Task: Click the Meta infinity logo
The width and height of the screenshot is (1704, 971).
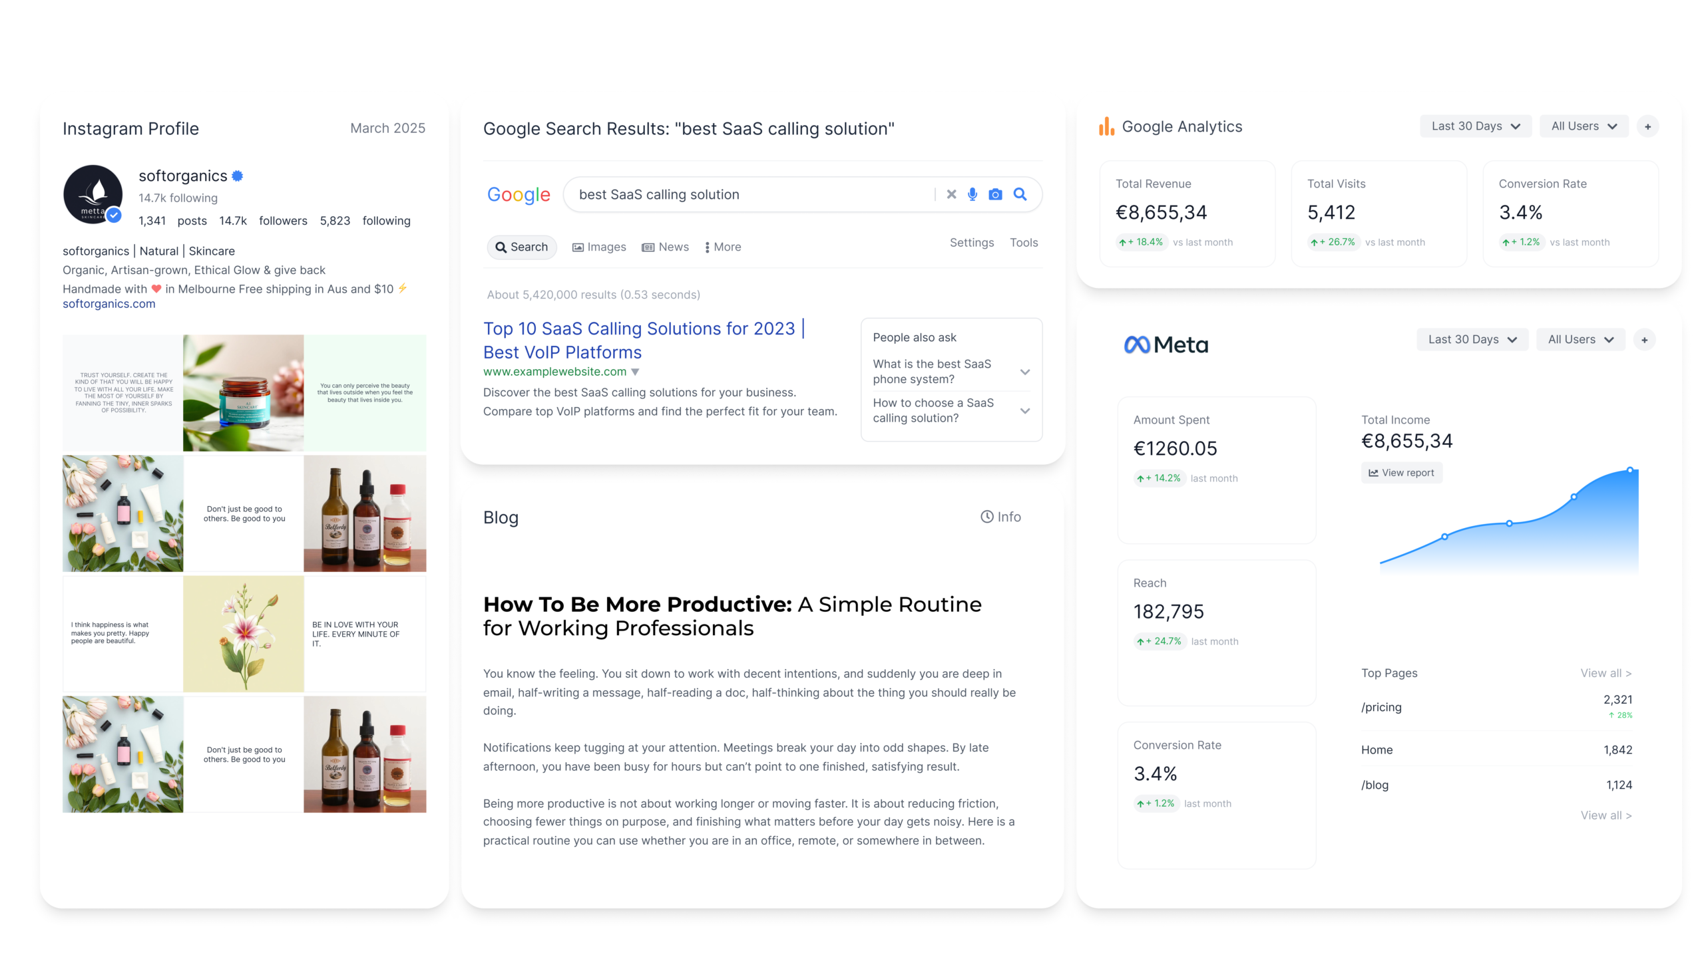Action: coord(1137,345)
